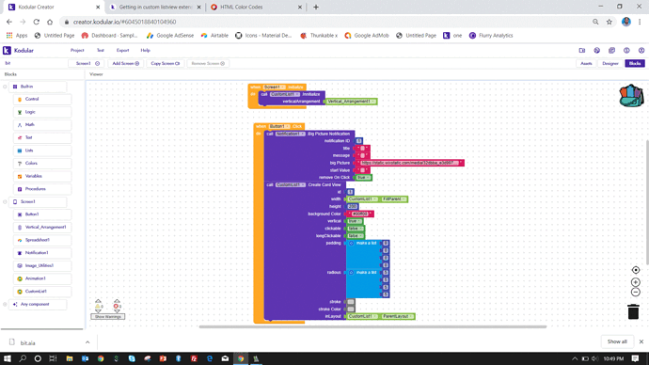Viewport: 649px width, 365px height.
Task: Open the Export menu
Action: 122,51
